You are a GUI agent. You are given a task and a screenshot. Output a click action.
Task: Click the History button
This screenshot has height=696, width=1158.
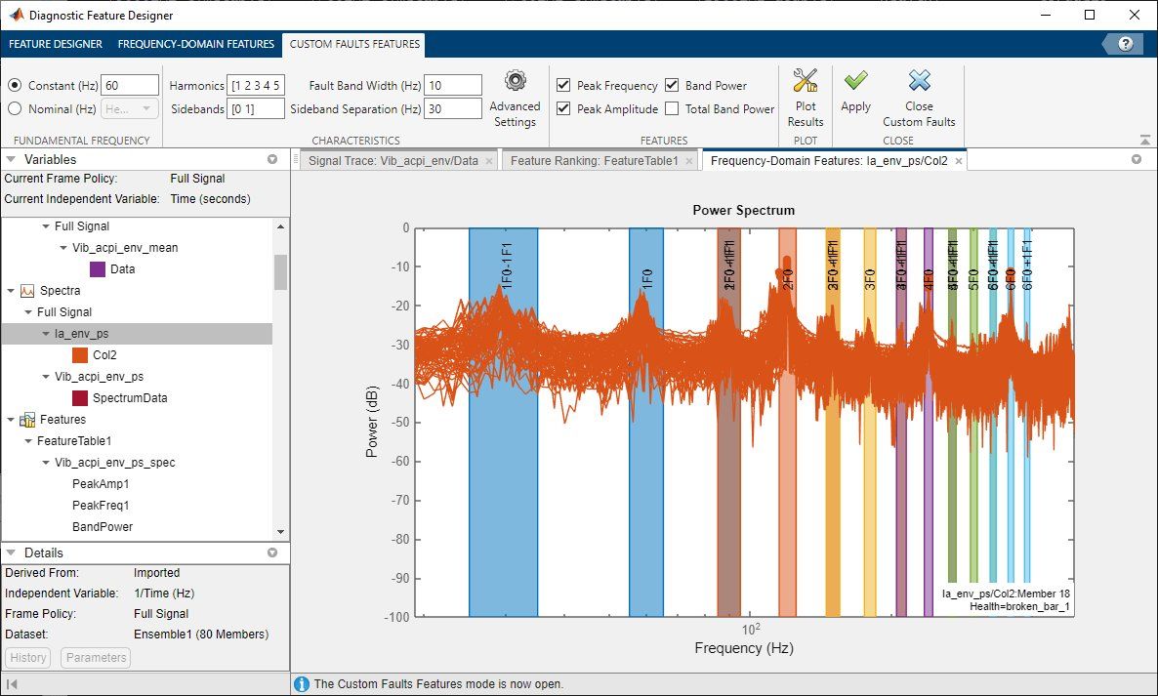[x=28, y=658]
